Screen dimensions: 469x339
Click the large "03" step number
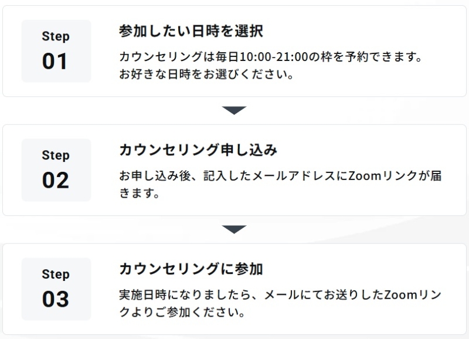[x=56, y=300]
